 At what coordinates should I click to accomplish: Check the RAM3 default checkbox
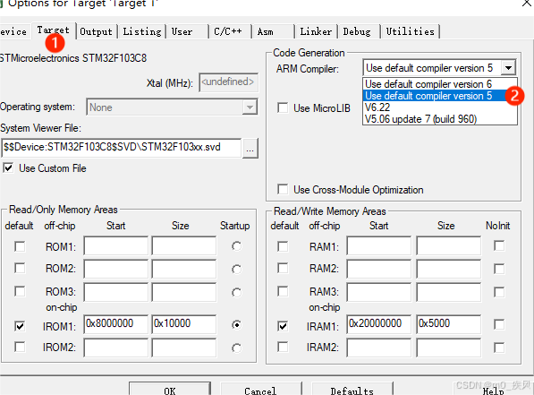(x=283, y=292)
